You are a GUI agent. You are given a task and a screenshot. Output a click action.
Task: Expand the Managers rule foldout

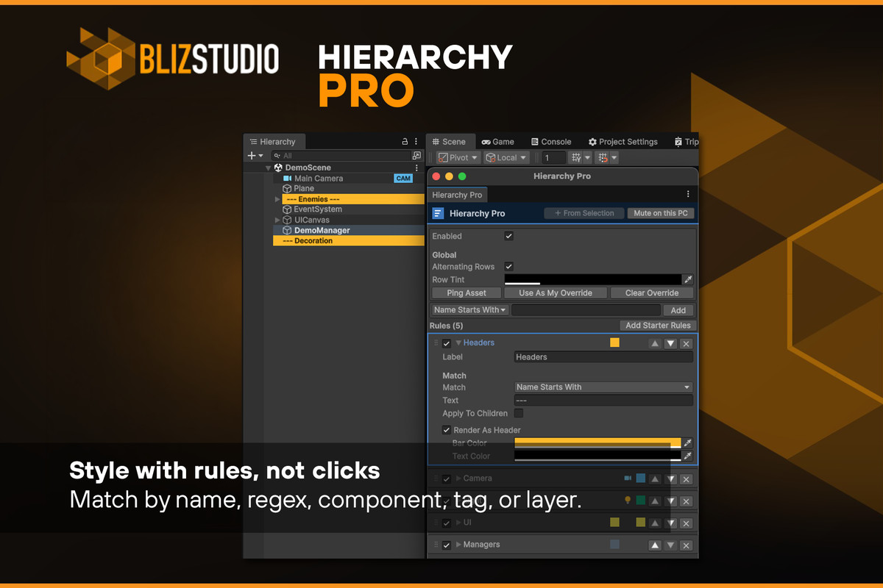(x=458, y=545)
